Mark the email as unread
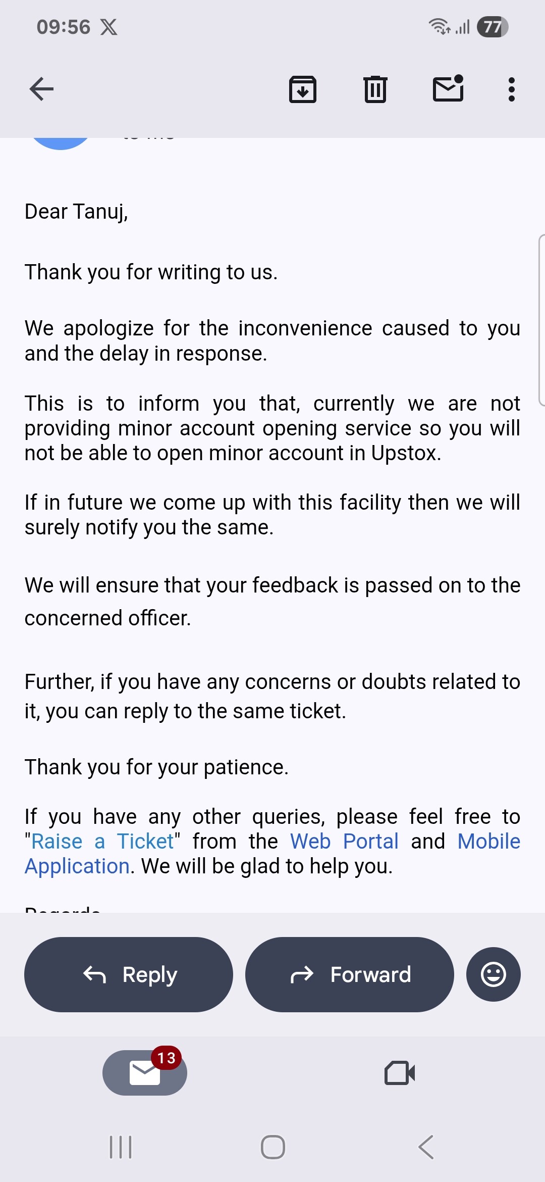The image size is (545, 1182). click(x=448, y=89)
